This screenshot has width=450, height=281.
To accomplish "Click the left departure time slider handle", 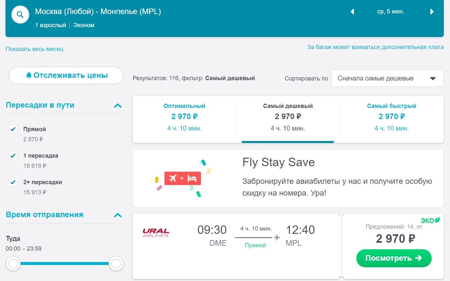I will click(x=13, y=264).
